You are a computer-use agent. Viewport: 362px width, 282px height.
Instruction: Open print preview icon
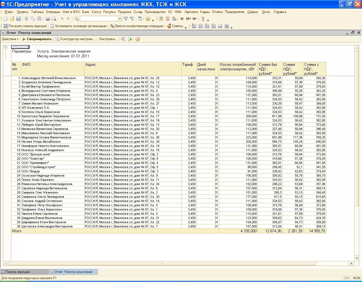point(53,19)
